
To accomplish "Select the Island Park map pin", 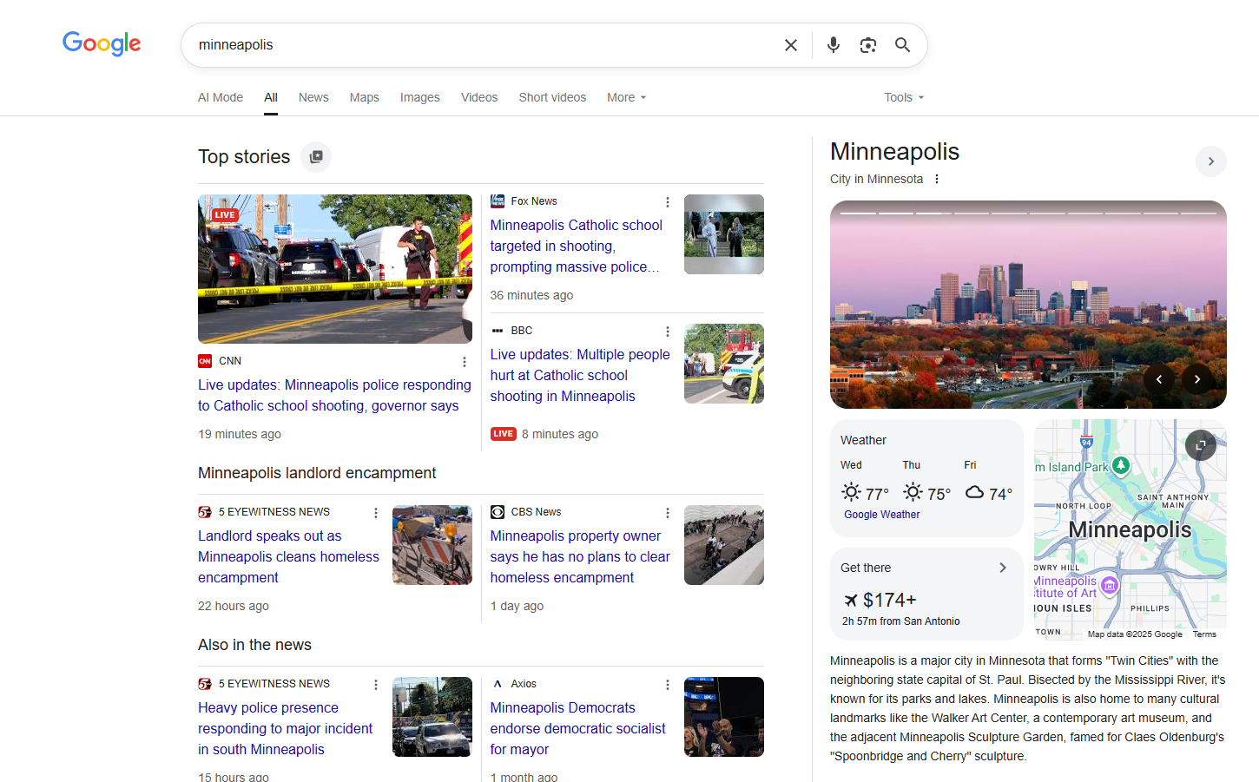I will point(1121,466).
